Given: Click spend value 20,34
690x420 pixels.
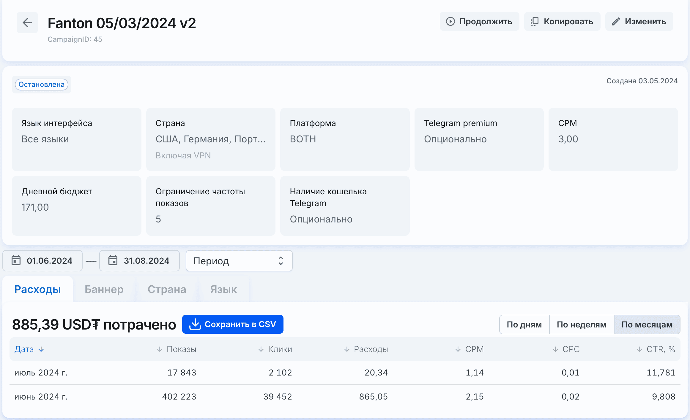Looking at the screenshot, I should [376, 373].
